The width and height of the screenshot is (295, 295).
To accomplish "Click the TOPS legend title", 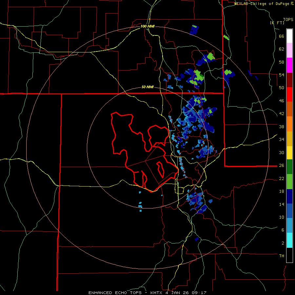I will click(x=288, y=19).
